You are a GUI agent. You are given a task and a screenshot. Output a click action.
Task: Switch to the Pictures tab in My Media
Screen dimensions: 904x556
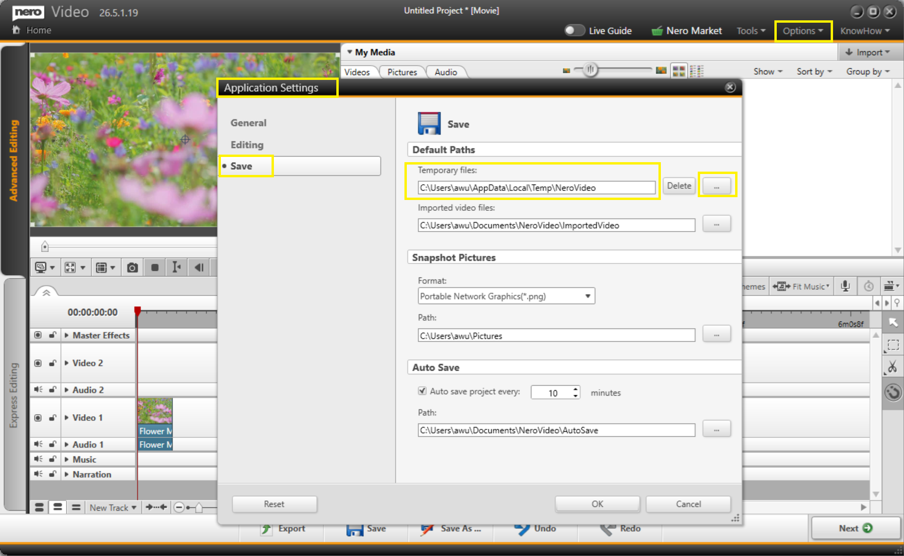point(402,72)
